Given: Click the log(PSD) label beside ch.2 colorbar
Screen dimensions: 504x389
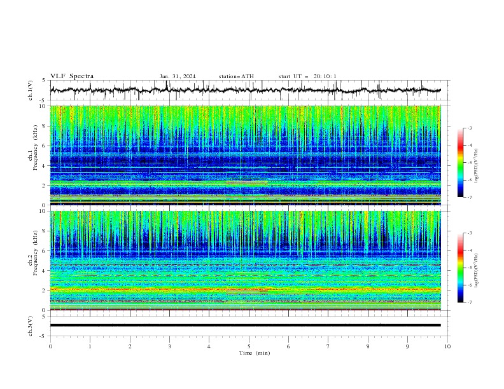Looking at the screenshot, I should [477, 271].
